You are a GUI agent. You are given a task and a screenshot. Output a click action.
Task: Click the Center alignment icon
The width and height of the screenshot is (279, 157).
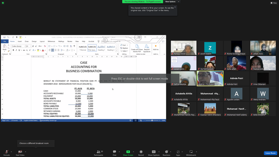pyautogui.click(x=52, y=50)
